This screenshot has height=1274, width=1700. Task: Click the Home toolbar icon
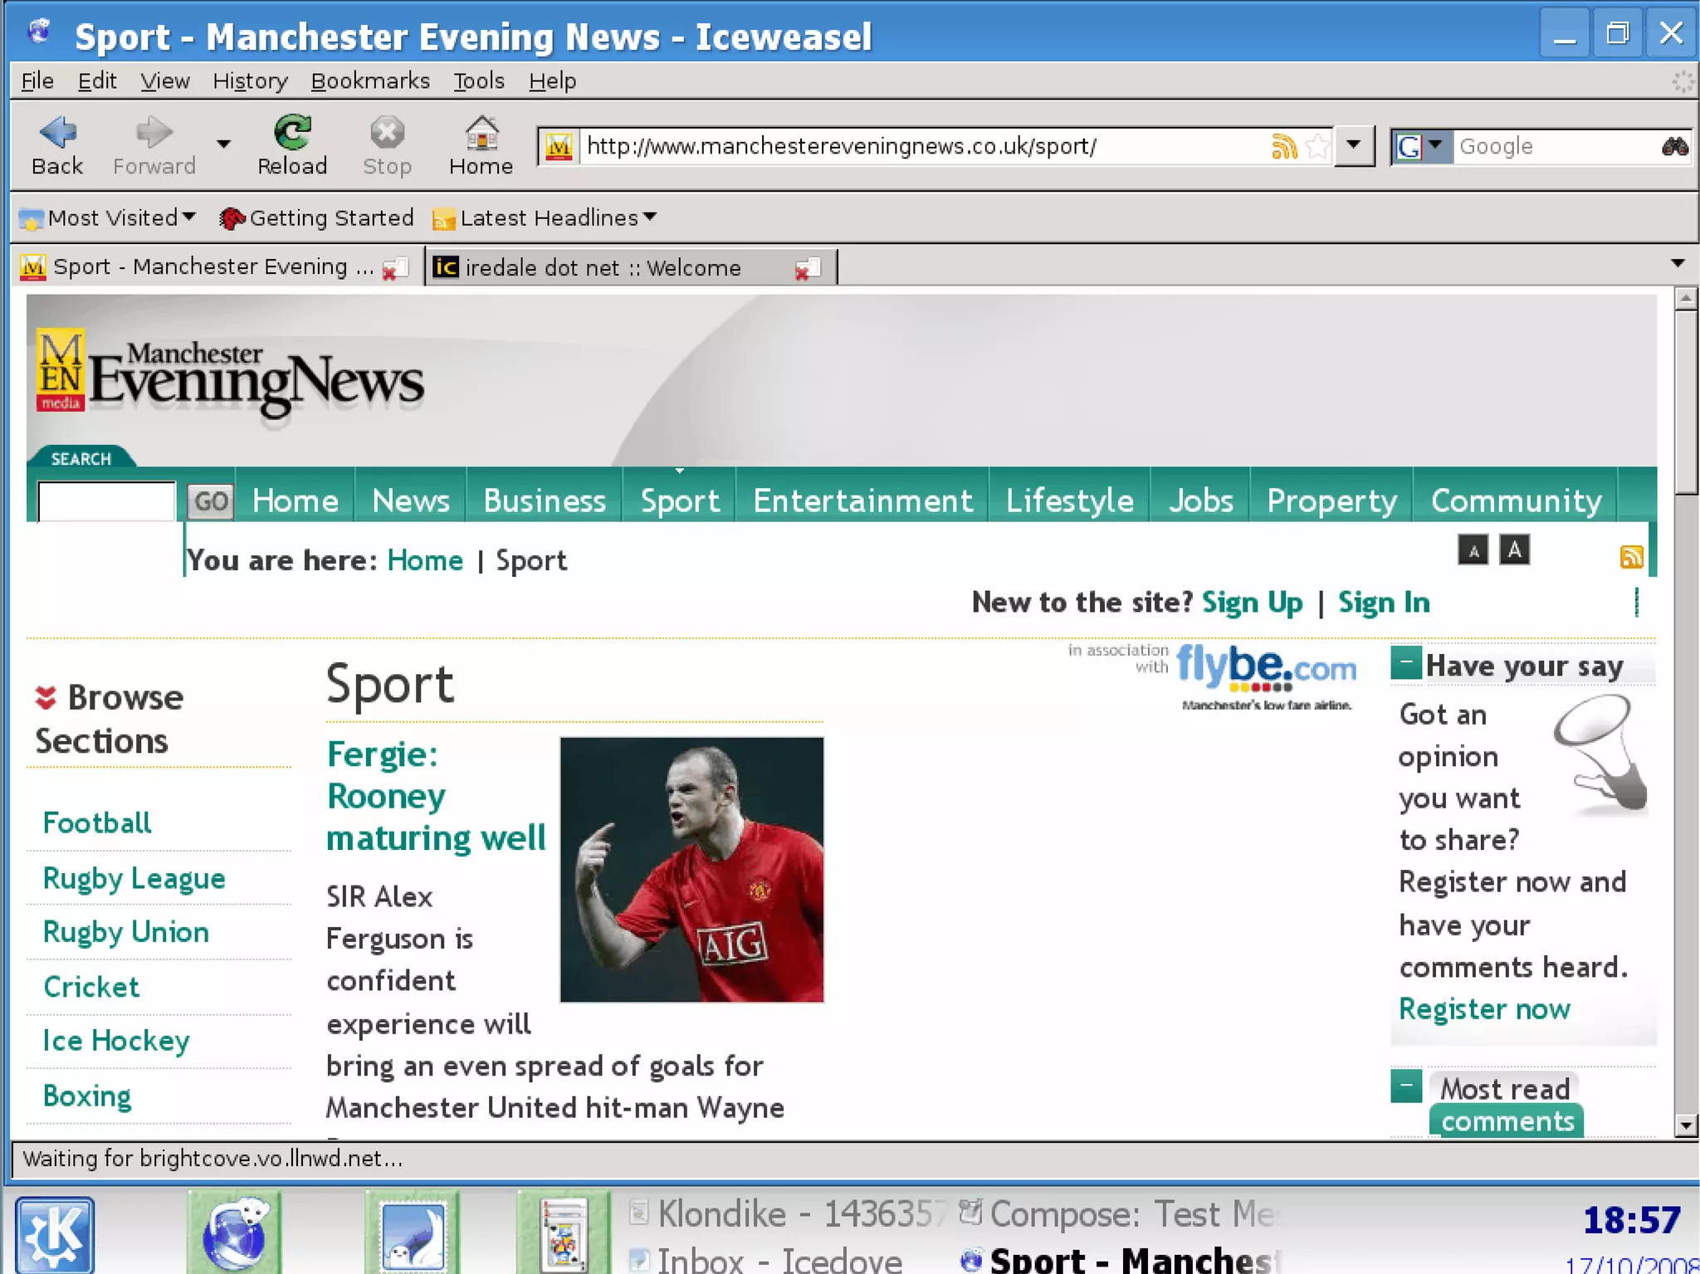click(x=481, y=133)
